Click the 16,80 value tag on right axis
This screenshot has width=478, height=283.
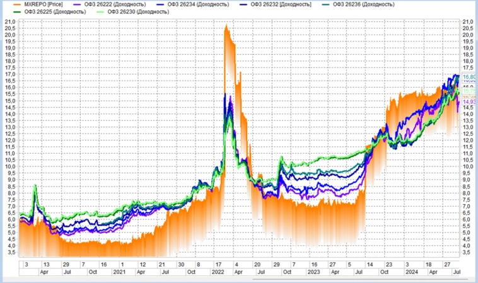[x=469, y=77]
